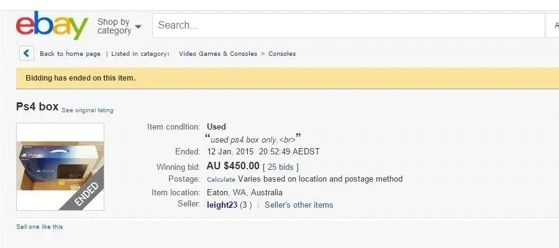Click the eBay logo
The image size is (559, 248).
tap(52, 26)
